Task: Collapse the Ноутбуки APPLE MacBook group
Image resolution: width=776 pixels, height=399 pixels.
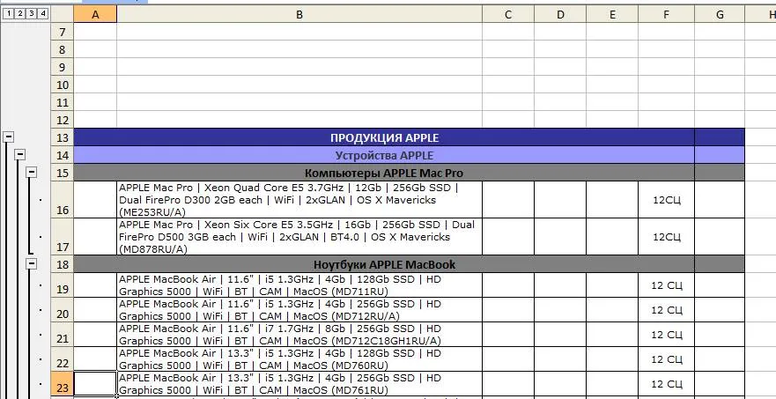Action: tap(32, 264)
